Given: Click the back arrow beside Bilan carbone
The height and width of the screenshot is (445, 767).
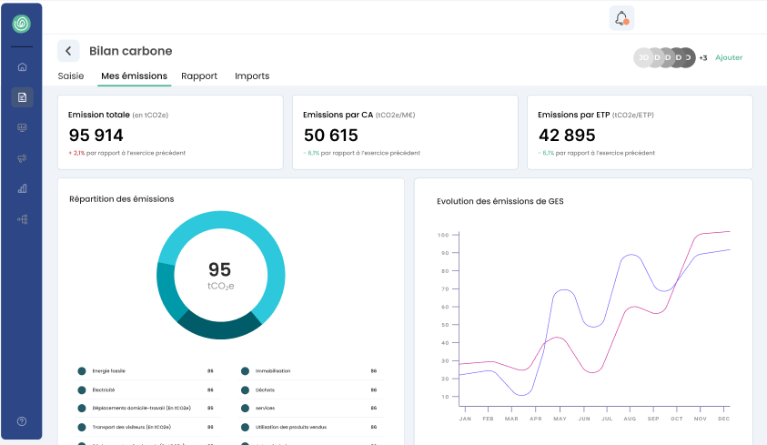Looking at the screenshot, I should (68, 51).
